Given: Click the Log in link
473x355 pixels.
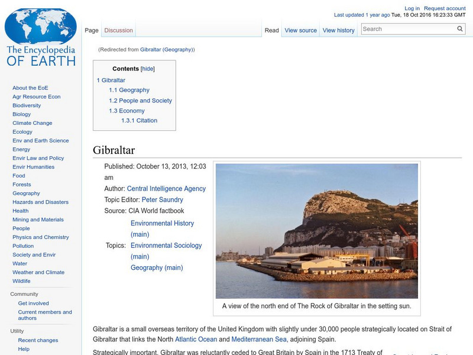Looking at the screenshot, I should click(412, 8).
